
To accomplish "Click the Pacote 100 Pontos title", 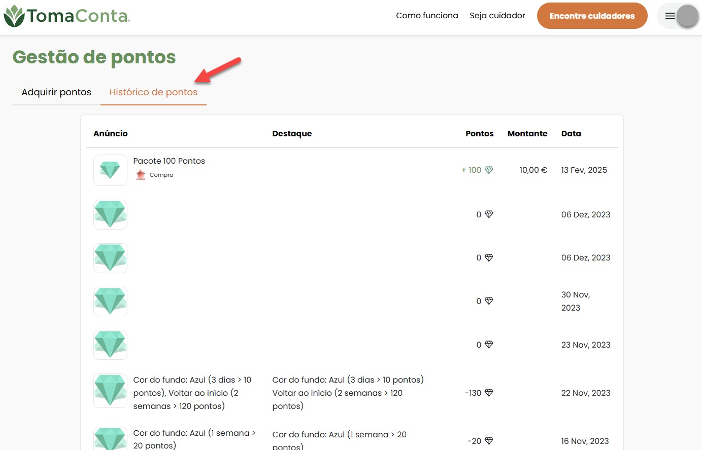I will (x=169, y=161).
